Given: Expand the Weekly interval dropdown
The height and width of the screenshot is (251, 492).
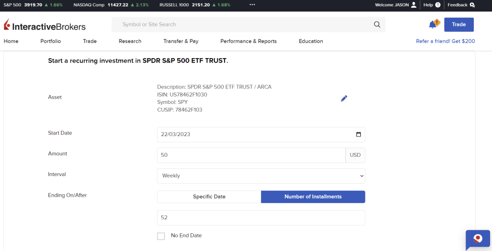Looking at the screenshot, I should pos(261,176).
